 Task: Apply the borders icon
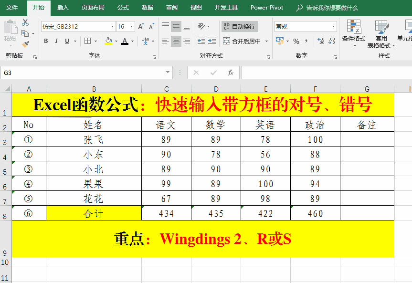pyautogui.click(x=87, y=41)
